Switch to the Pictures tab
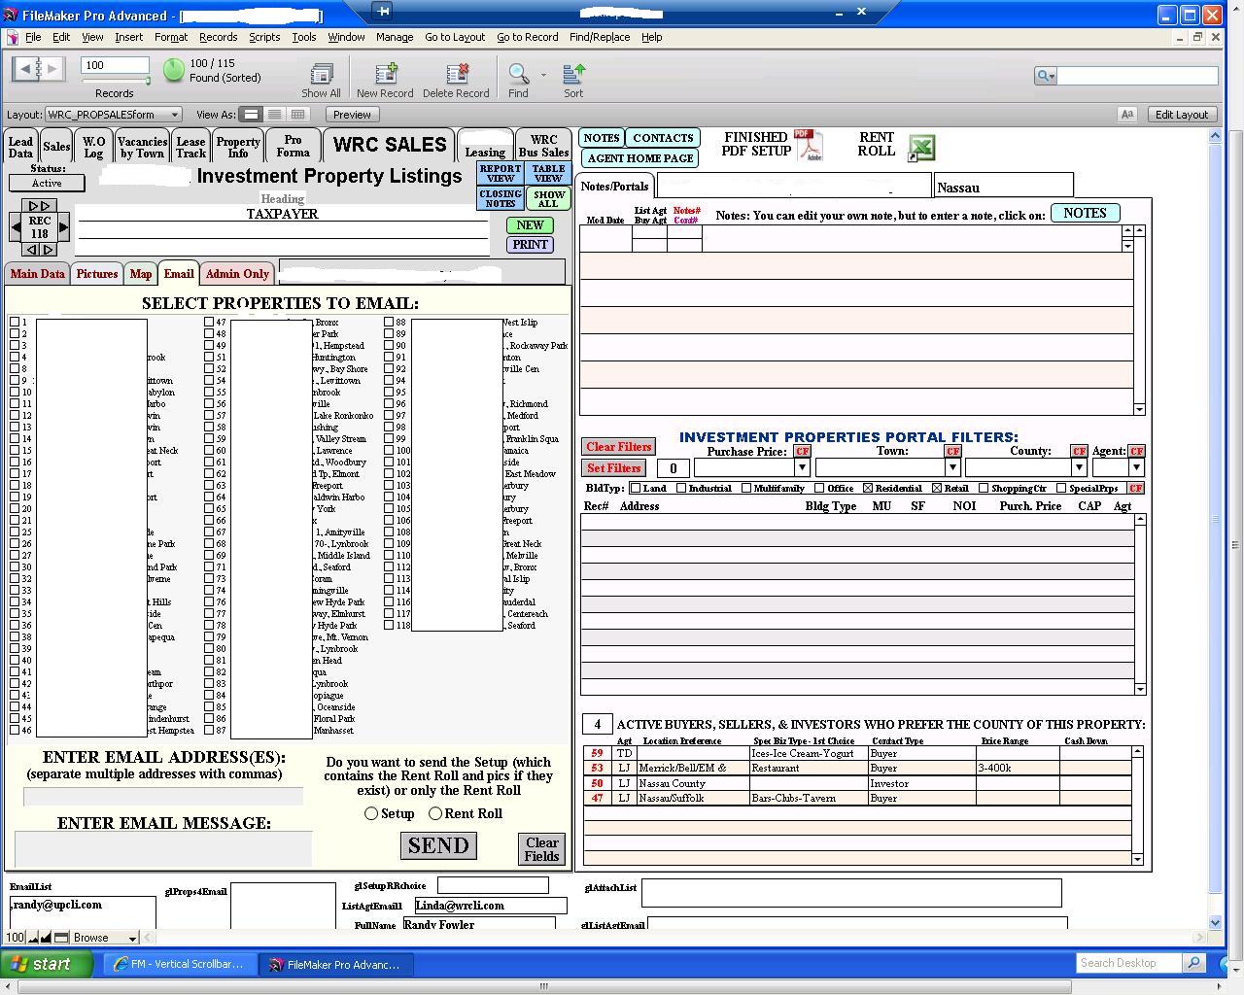Viewport: 1244px width, 995px height. tap(97, 274)
